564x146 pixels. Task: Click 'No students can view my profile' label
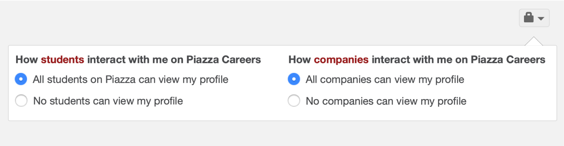[108, 101]
